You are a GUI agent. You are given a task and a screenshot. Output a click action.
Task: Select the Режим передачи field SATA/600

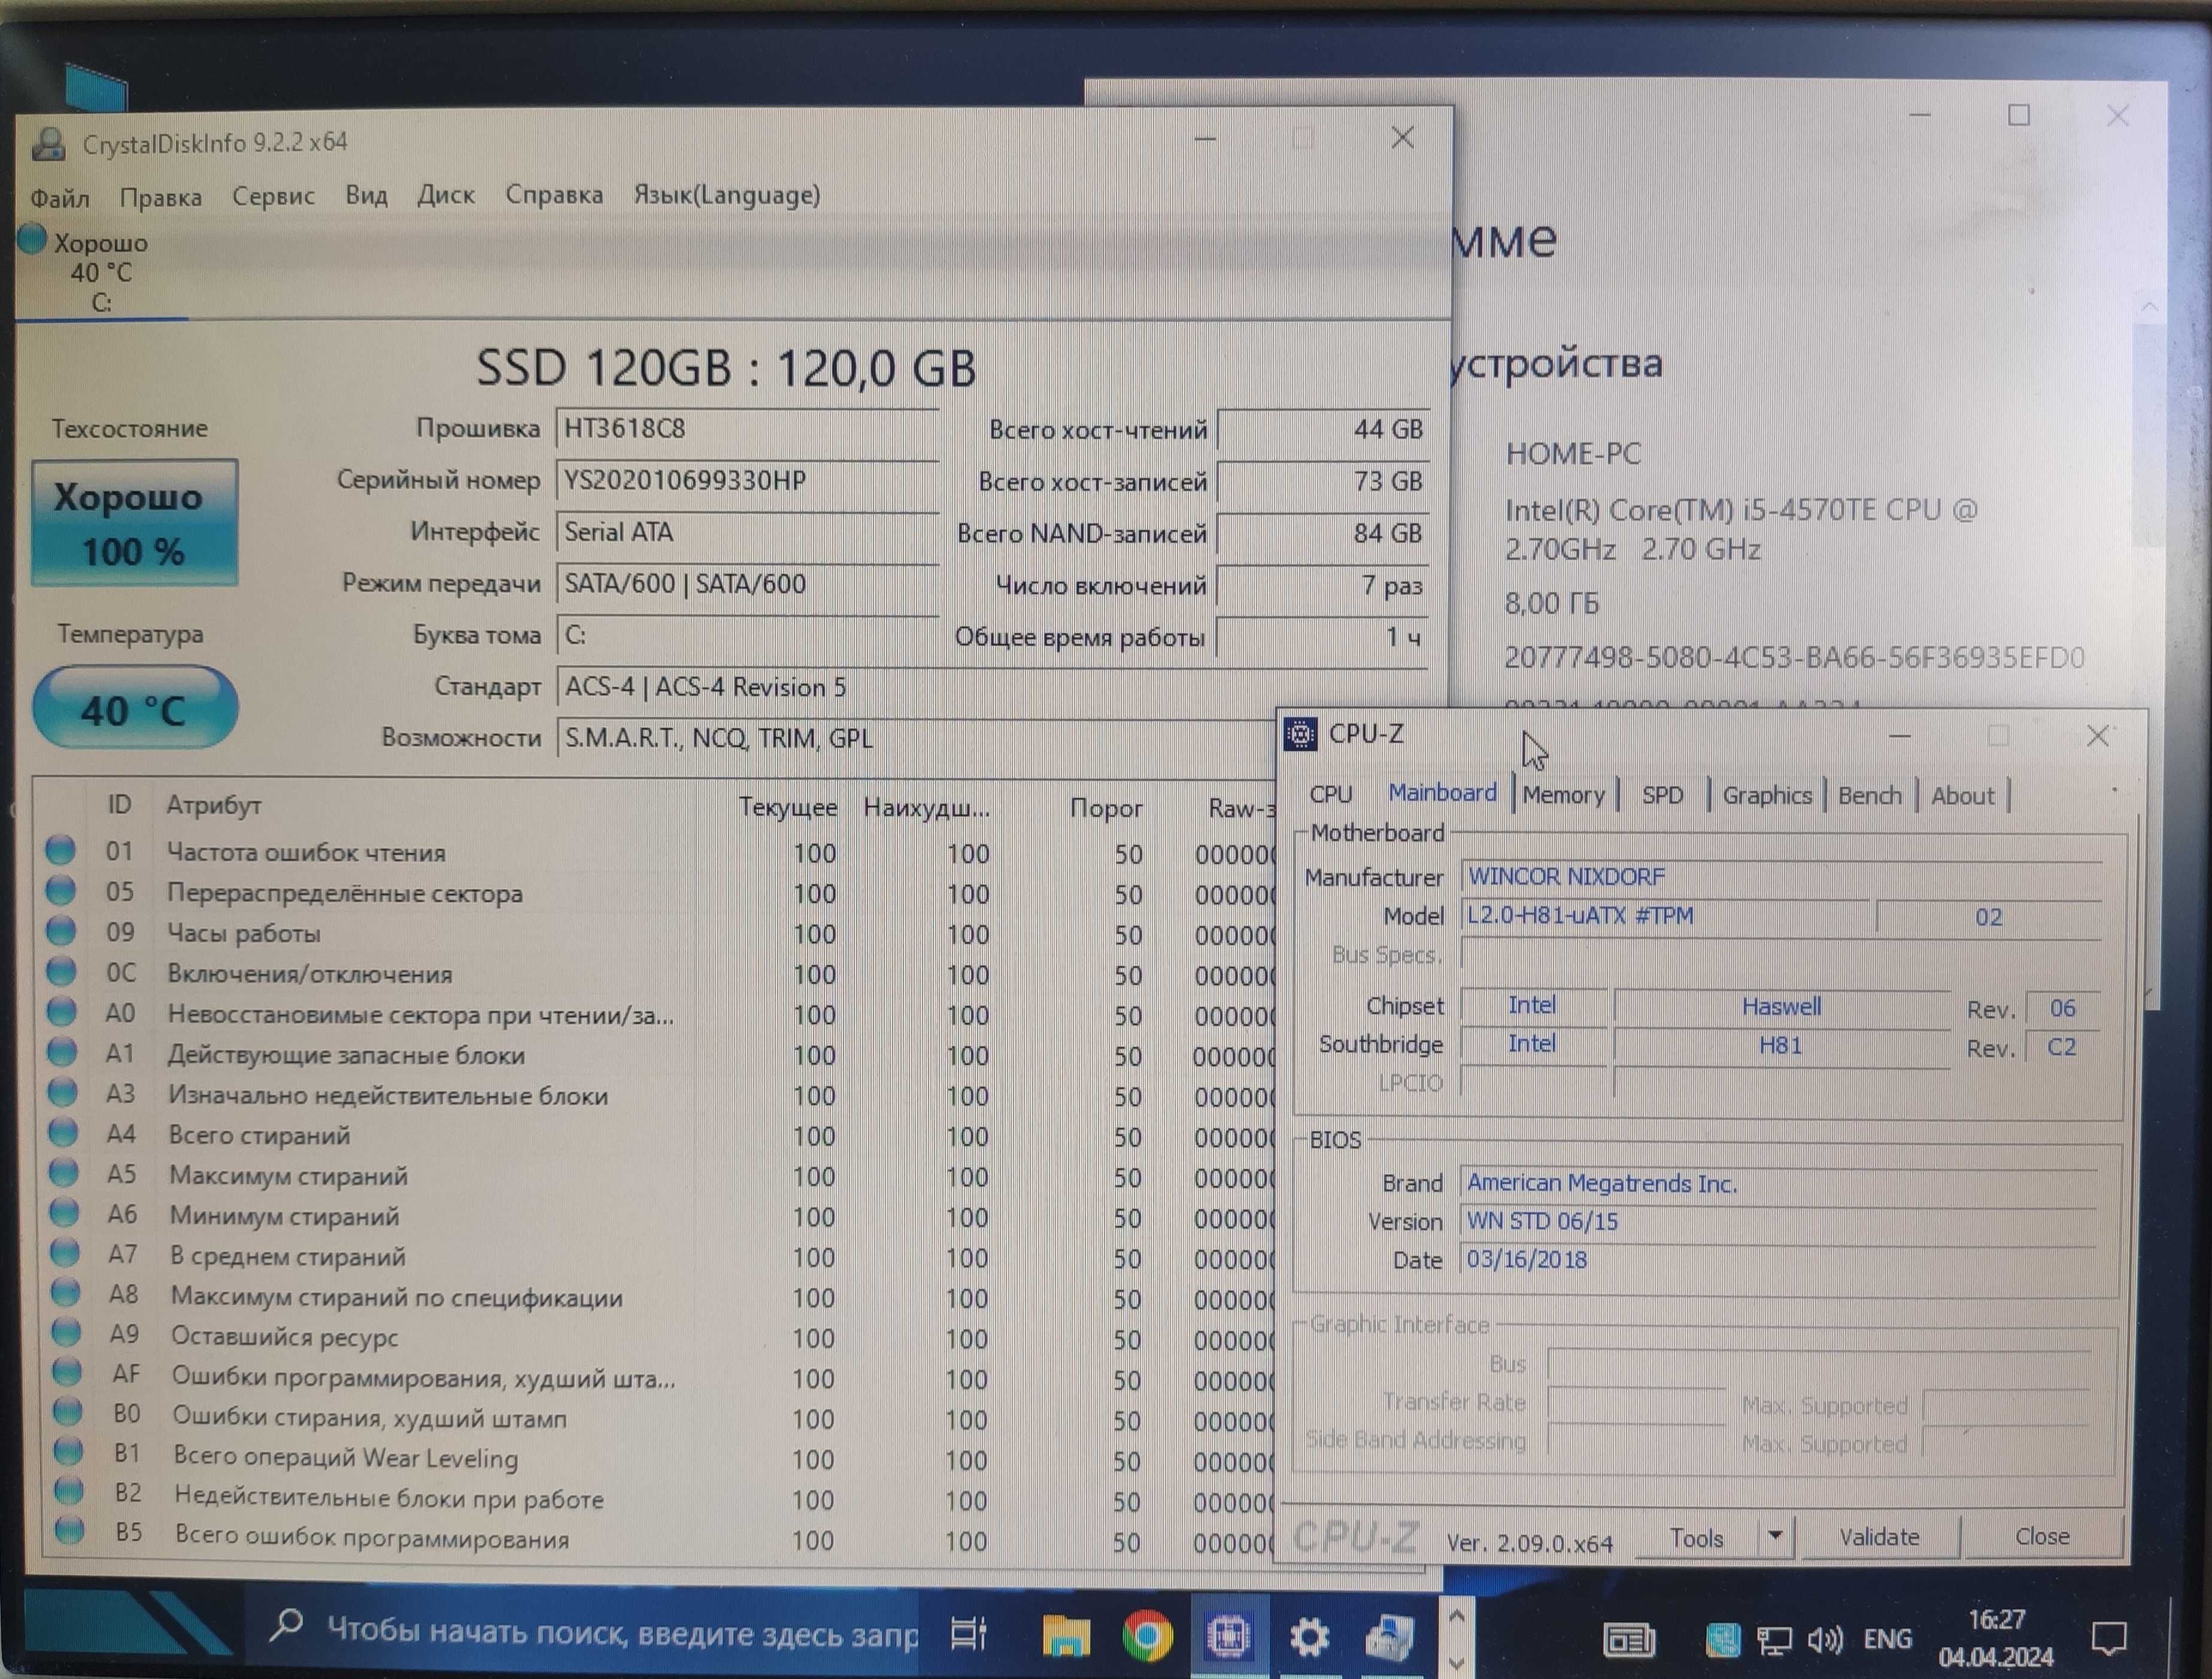[x=747, y=584]
